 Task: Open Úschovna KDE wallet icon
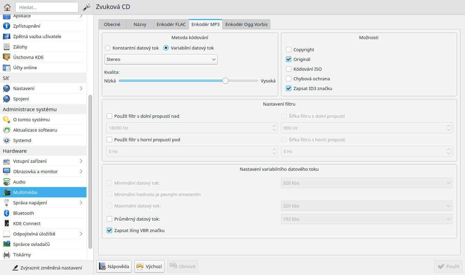pyautogui.click(x=7, y=57)
